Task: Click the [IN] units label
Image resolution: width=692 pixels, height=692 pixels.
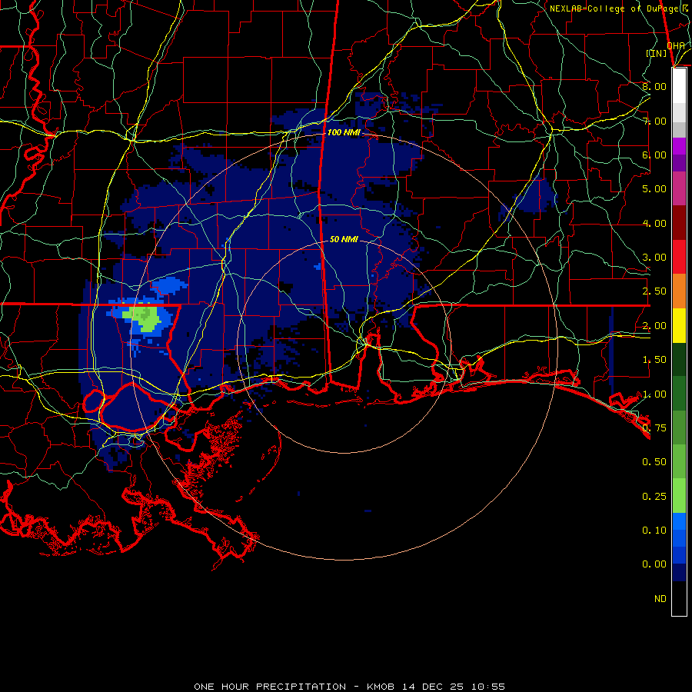Action: coord(657,53)
